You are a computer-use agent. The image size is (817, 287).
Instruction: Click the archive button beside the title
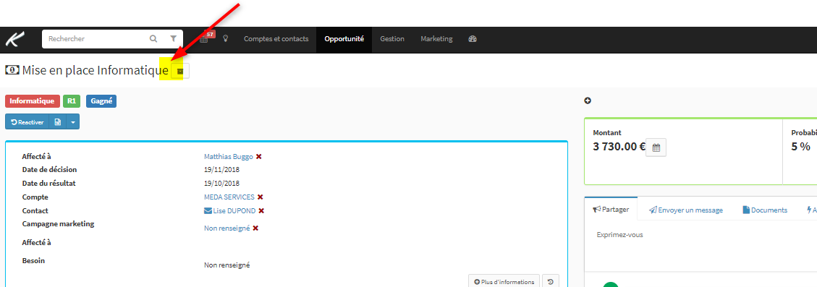point(180,71)
